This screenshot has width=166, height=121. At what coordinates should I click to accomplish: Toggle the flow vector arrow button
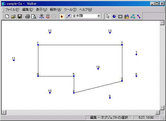[68, 16]
